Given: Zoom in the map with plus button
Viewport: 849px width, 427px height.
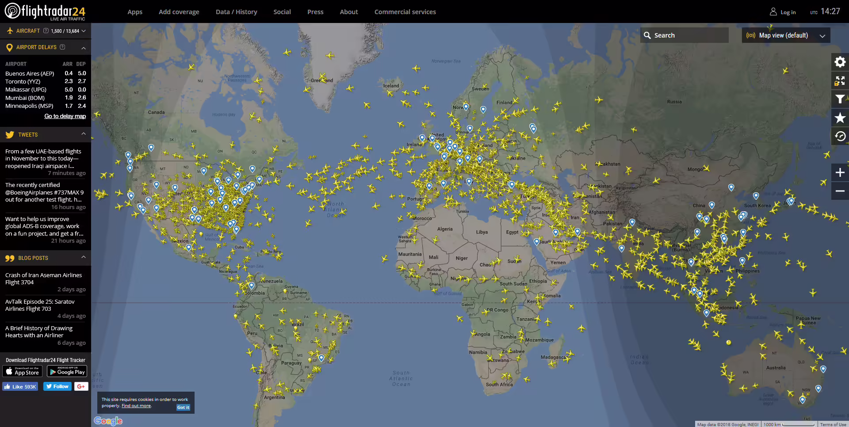Looking at the screenshot, I should coord(840,172).
